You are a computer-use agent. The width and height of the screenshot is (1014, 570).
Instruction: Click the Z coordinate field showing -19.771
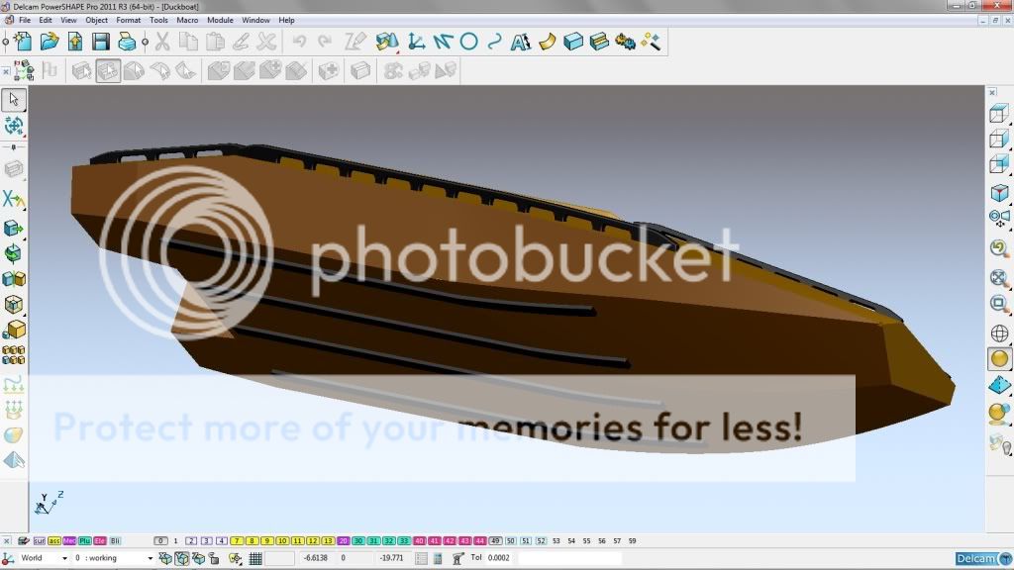392,558
